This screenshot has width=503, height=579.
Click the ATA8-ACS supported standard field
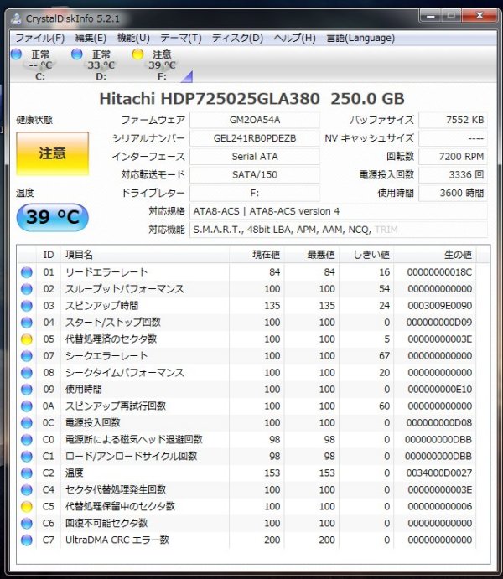coord(339,211)
